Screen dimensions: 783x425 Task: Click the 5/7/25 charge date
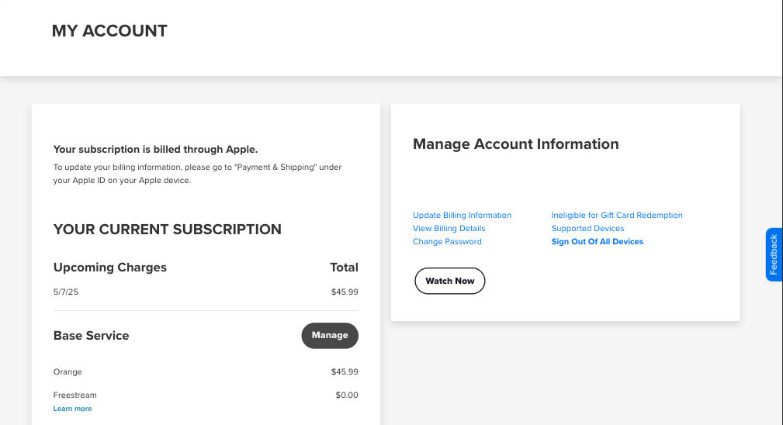[x=66, y=292]
